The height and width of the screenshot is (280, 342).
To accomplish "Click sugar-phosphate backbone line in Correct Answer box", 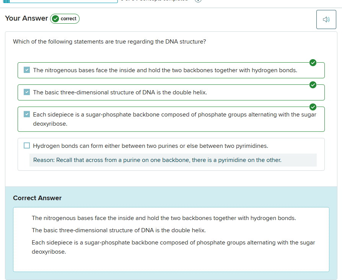I will coord(173,243).
